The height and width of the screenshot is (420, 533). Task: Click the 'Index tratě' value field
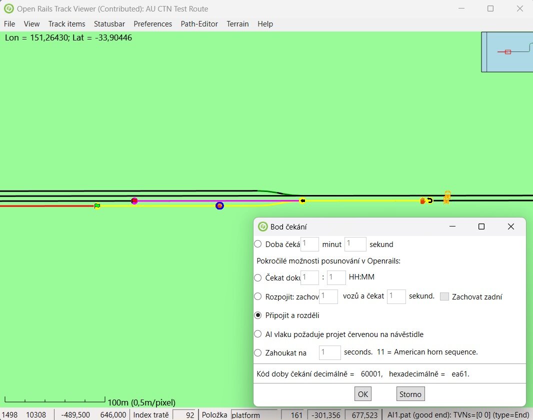184,415
